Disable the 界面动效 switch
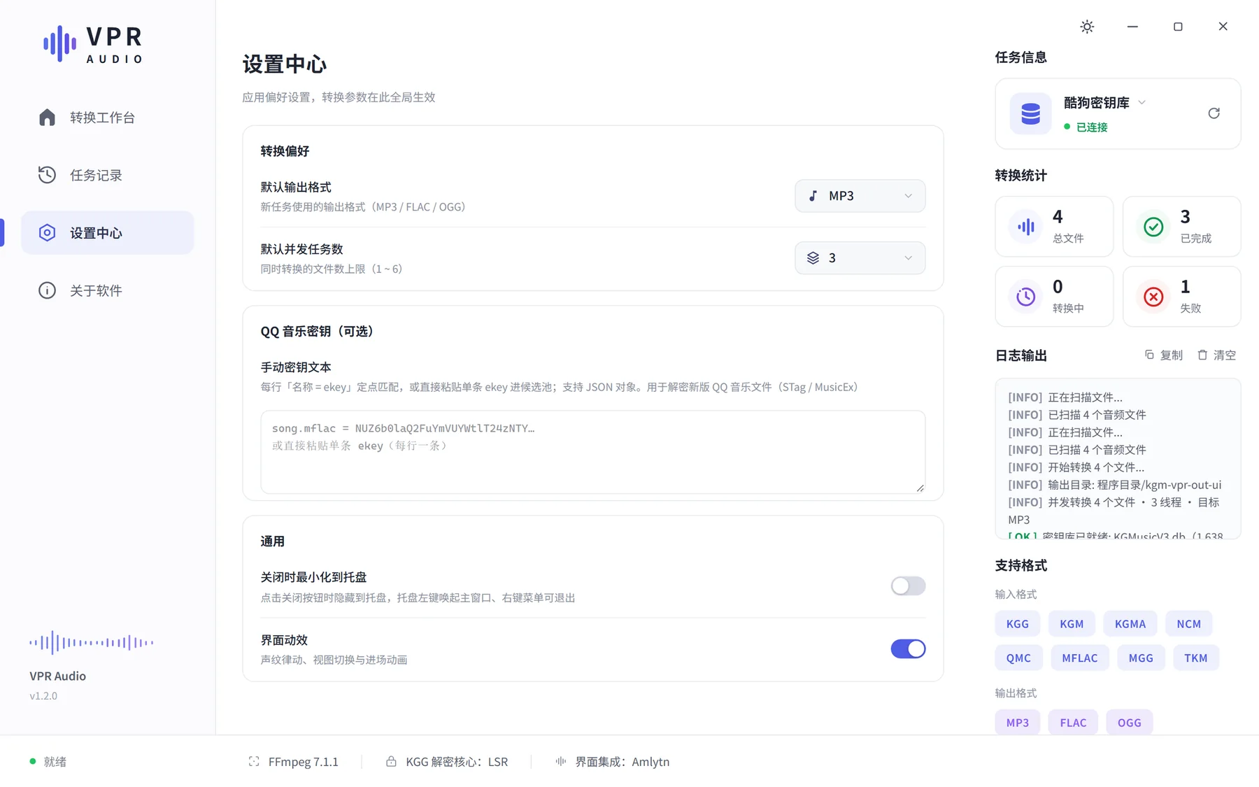Screen dimensions: 1259x787 pos(908,648)
